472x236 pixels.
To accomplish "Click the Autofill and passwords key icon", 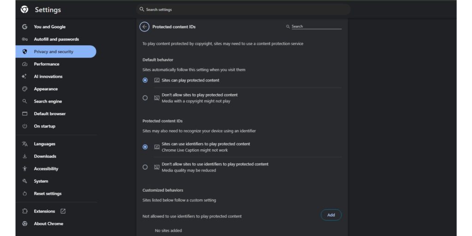I will [25, 39].
